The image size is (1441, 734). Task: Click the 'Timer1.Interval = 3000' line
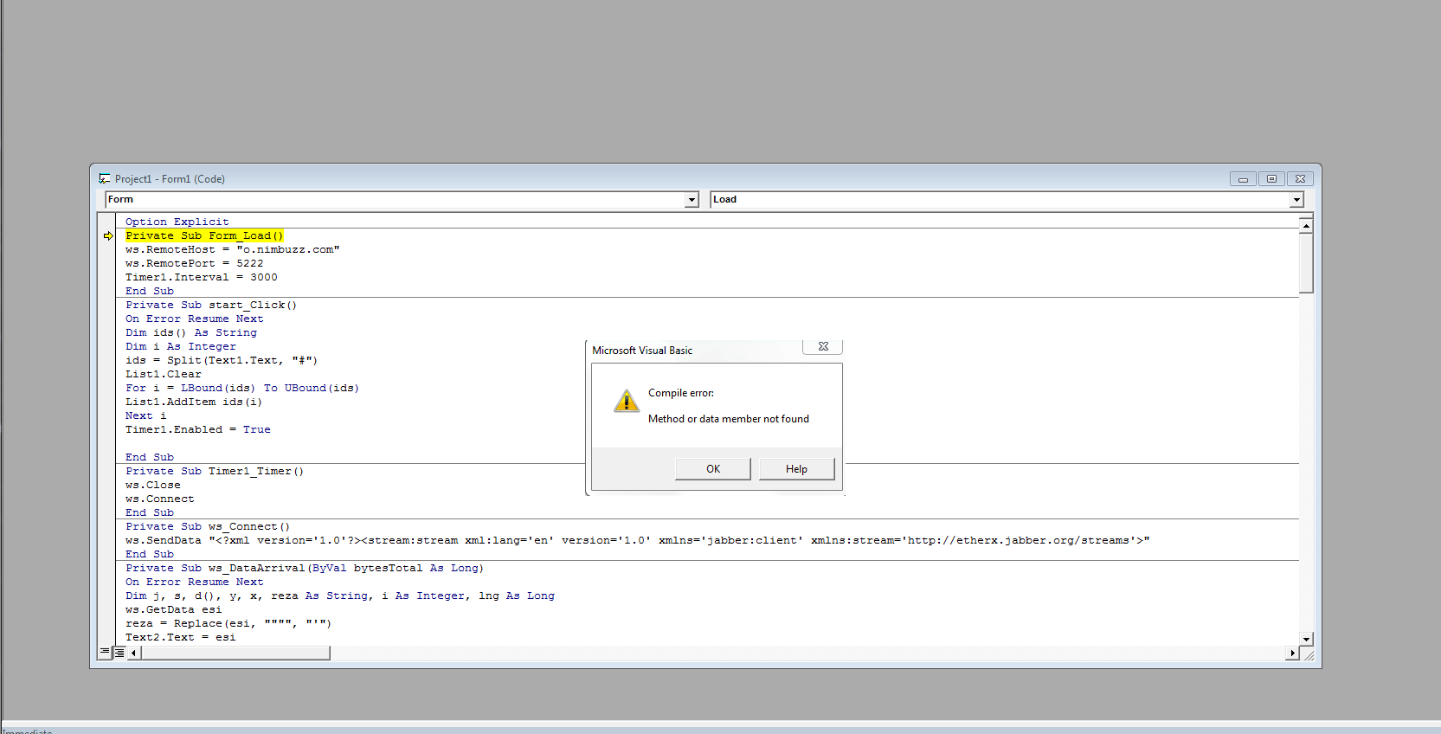[x=202, y=277]
